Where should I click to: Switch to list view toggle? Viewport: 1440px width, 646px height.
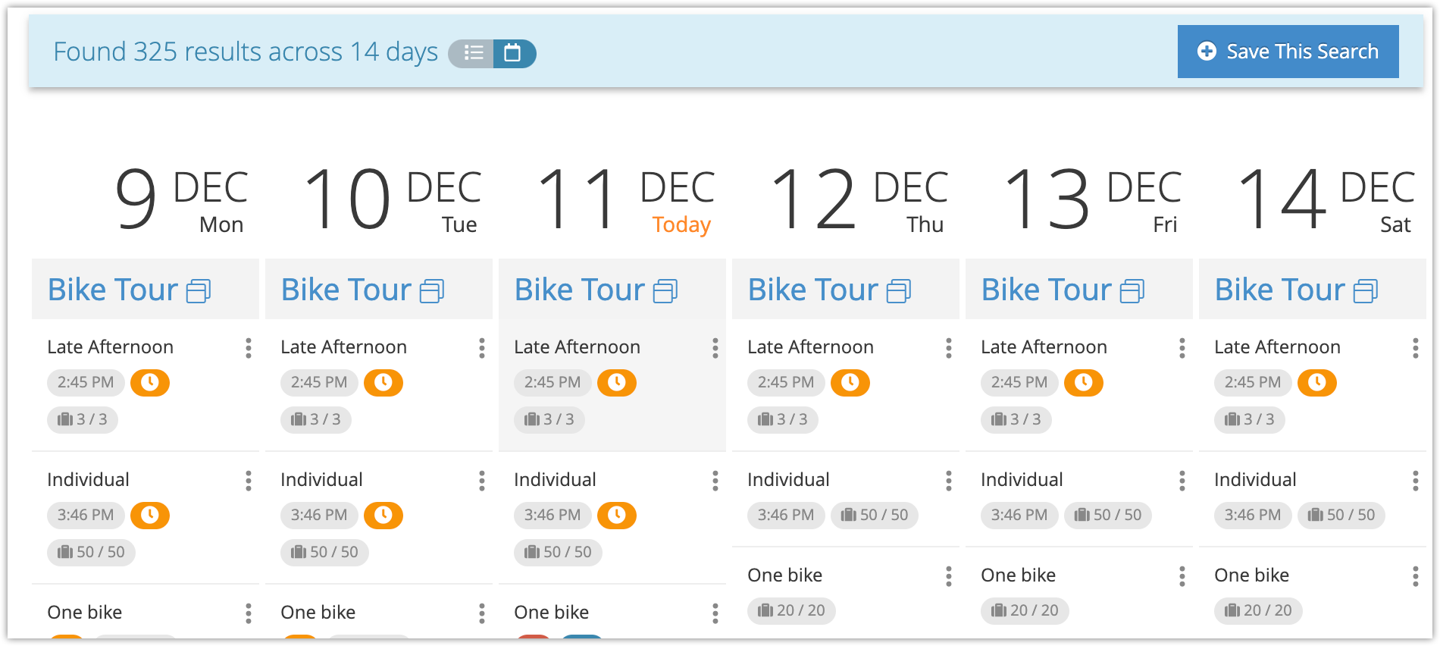click(x=471, y=53)
